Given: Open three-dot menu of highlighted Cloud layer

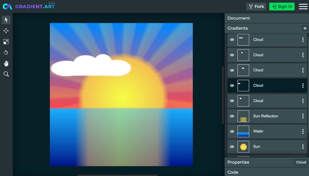Looking at the screenshot, I should tap(303, 85).
